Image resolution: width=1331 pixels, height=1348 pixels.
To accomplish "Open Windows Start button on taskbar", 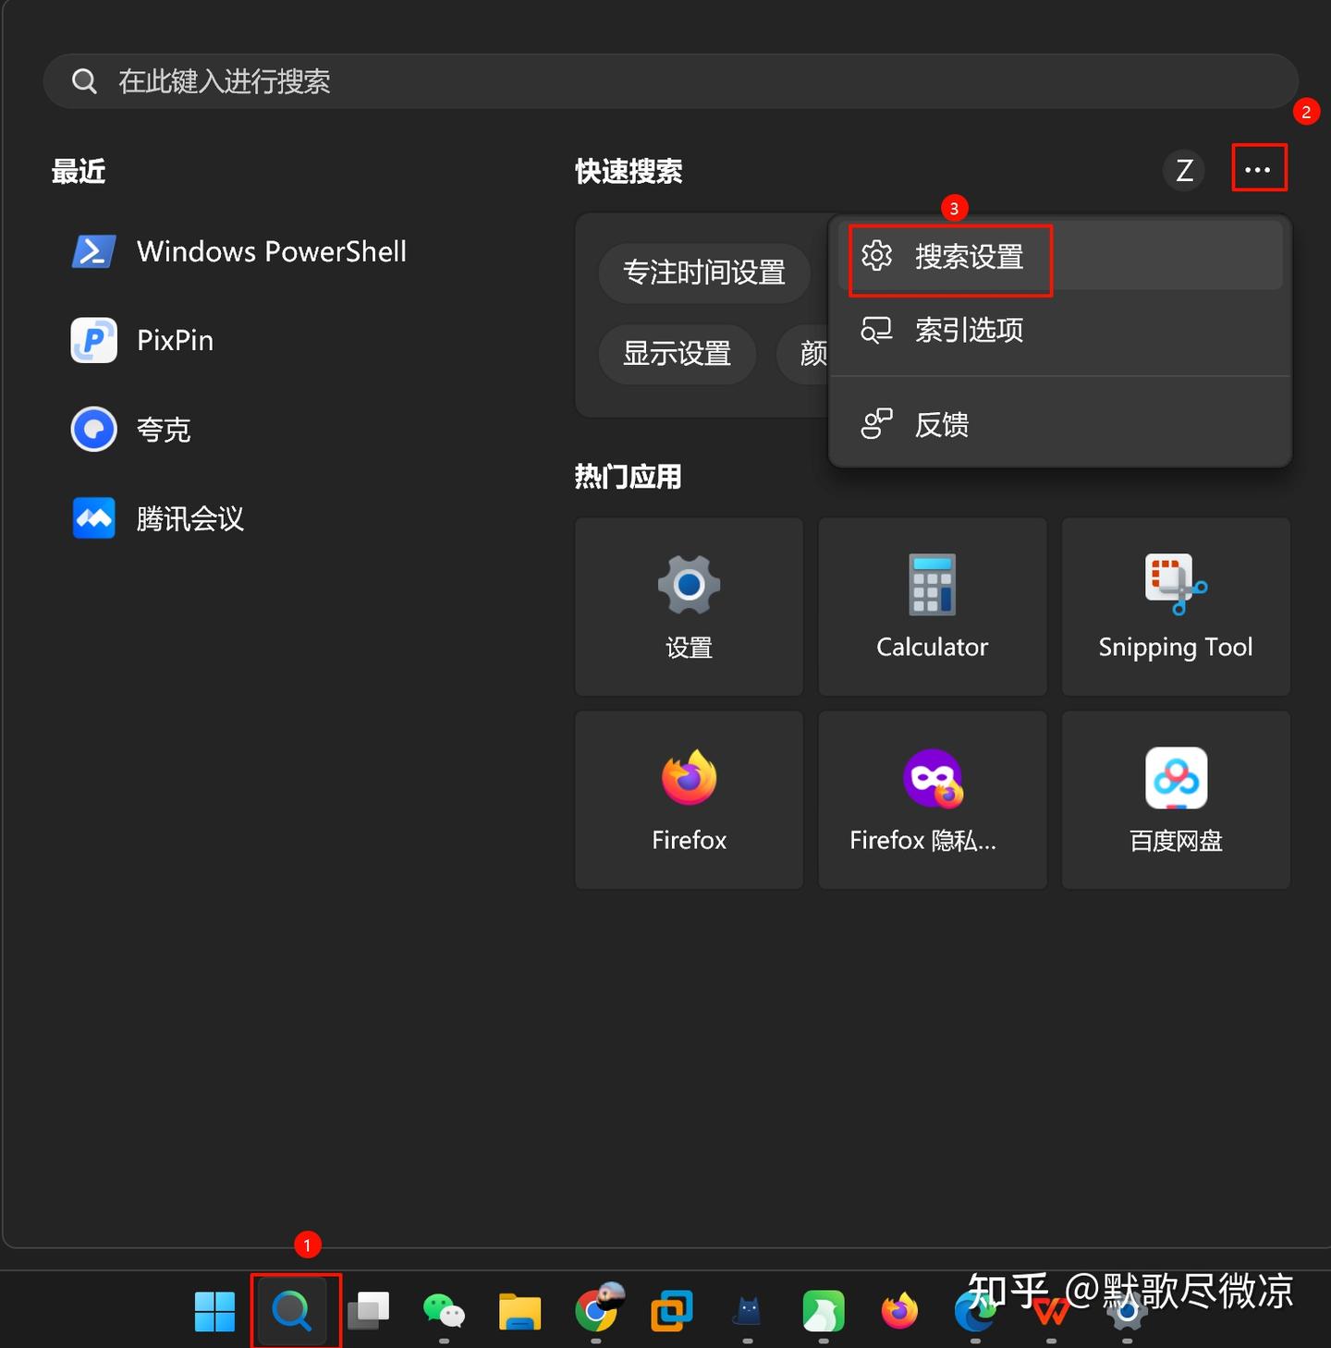I will (214, 1311).
